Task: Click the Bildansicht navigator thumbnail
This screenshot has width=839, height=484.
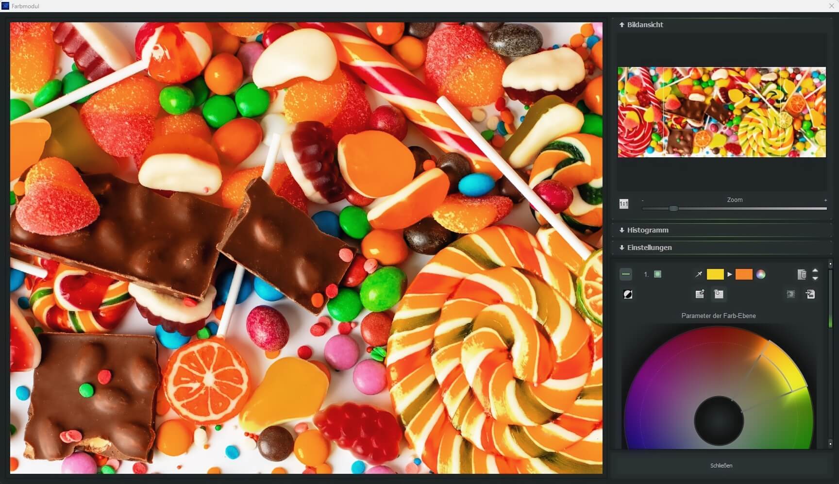Action: tap(722, 112)
